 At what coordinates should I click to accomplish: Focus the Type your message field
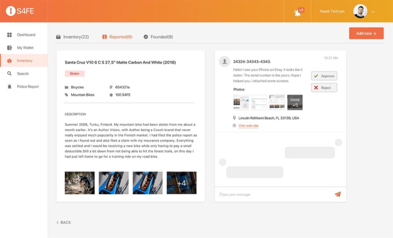click(276, 194)
